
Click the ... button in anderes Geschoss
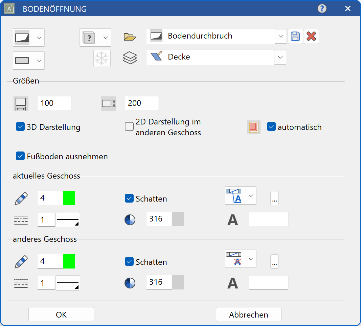[x=274, y=262]
